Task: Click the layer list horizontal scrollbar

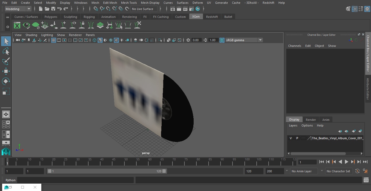Action: tap(318, 153)
